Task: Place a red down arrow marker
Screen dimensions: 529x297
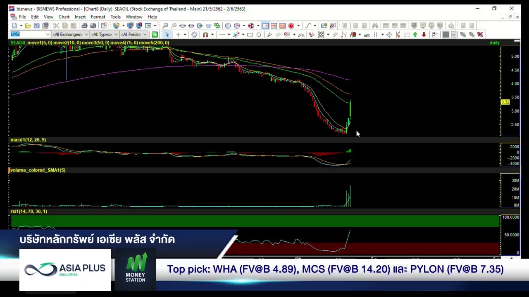Action: [x=424, y=35]
